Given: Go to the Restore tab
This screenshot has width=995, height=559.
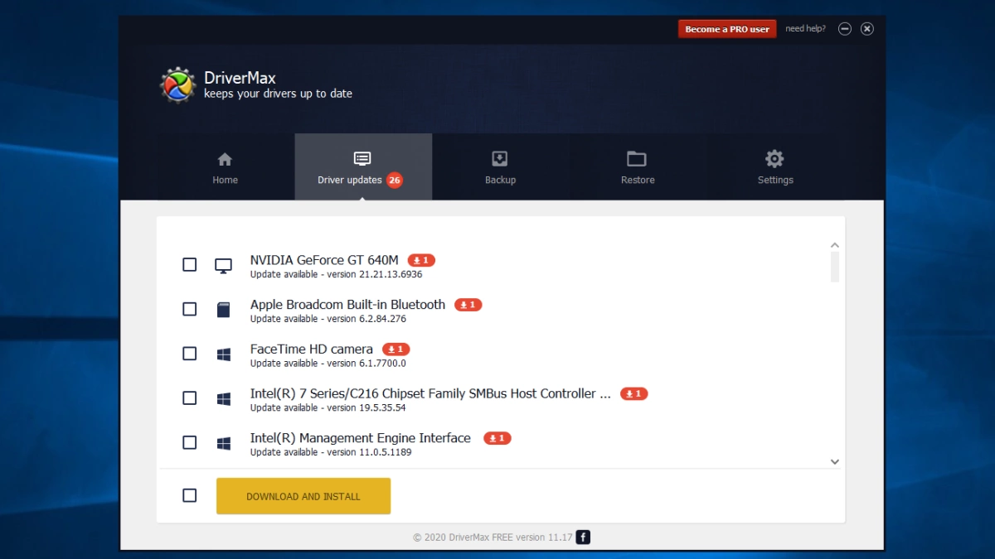Looking at the screenshot, I should [637, 167].
